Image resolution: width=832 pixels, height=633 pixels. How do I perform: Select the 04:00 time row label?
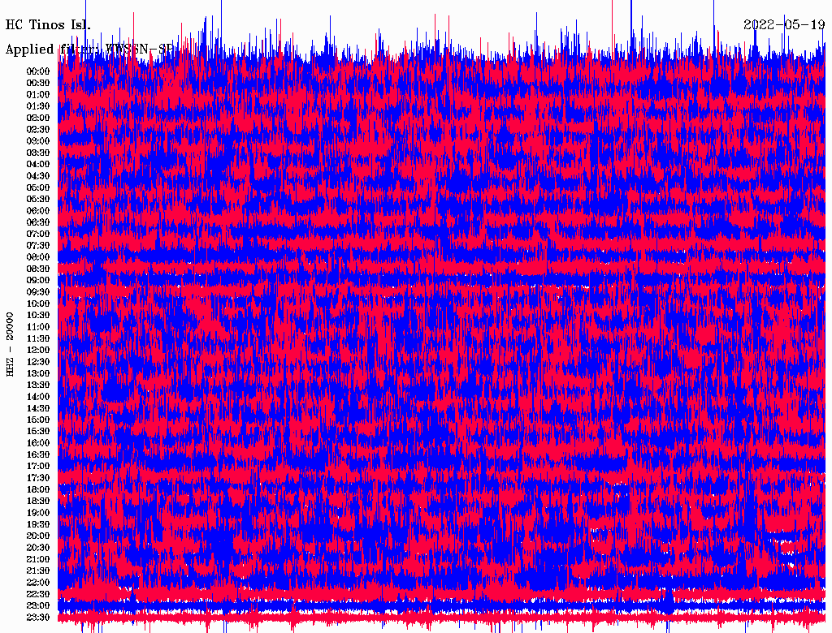pyautogui.click(x=38, y=165)
